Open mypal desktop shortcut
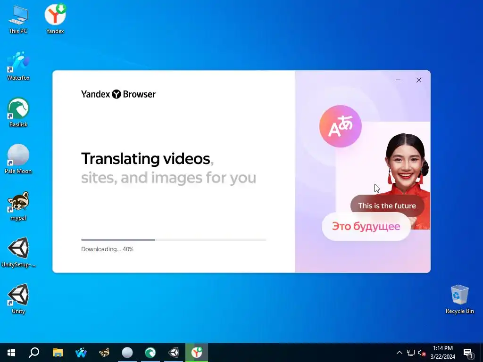483x362 pixels. click(x=18, y=206)
